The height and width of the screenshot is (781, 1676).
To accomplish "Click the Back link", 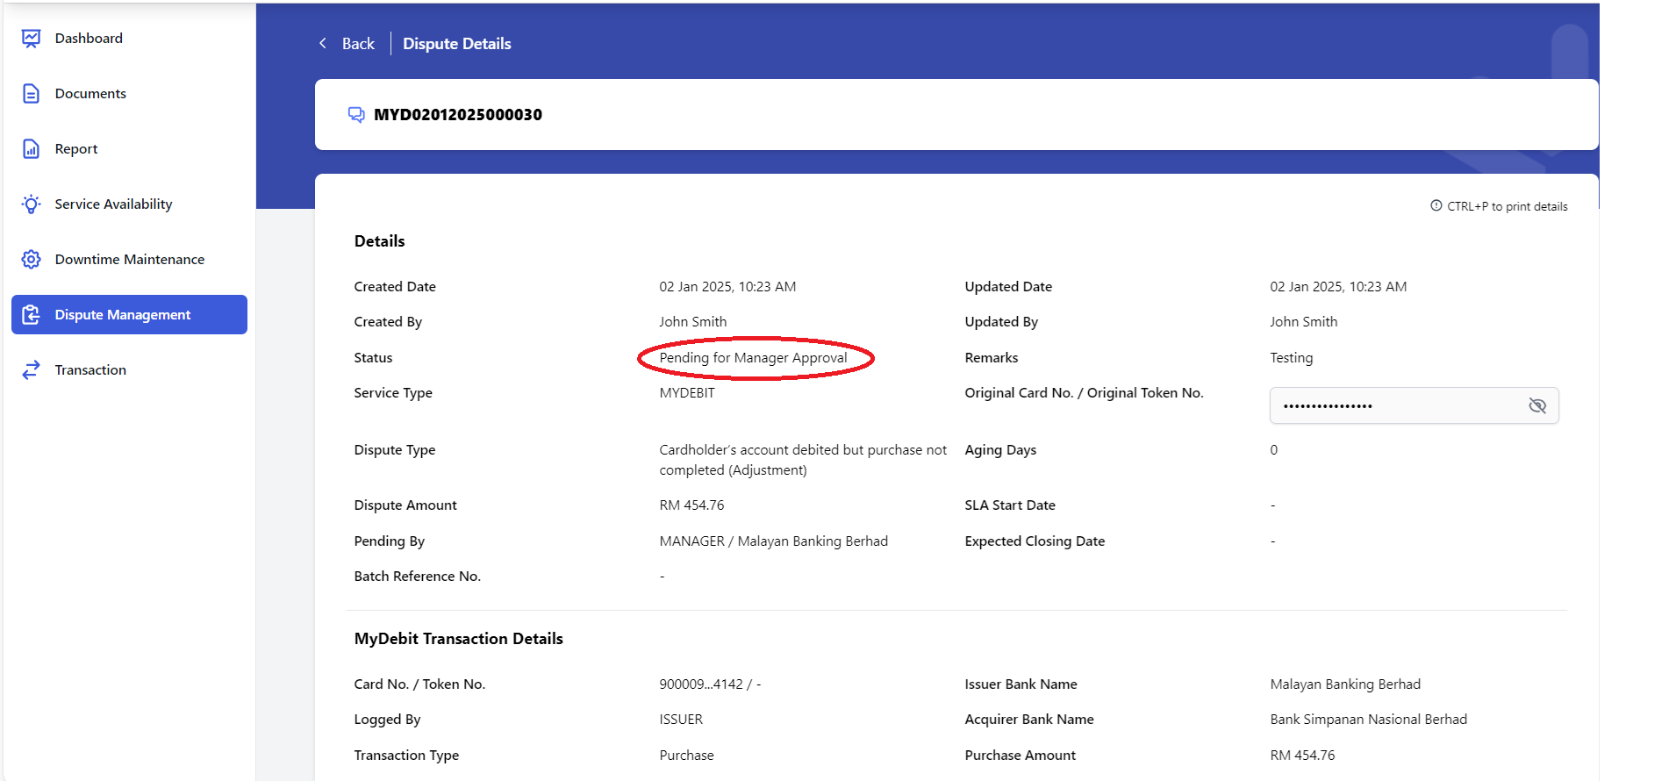I will point(358,44).
